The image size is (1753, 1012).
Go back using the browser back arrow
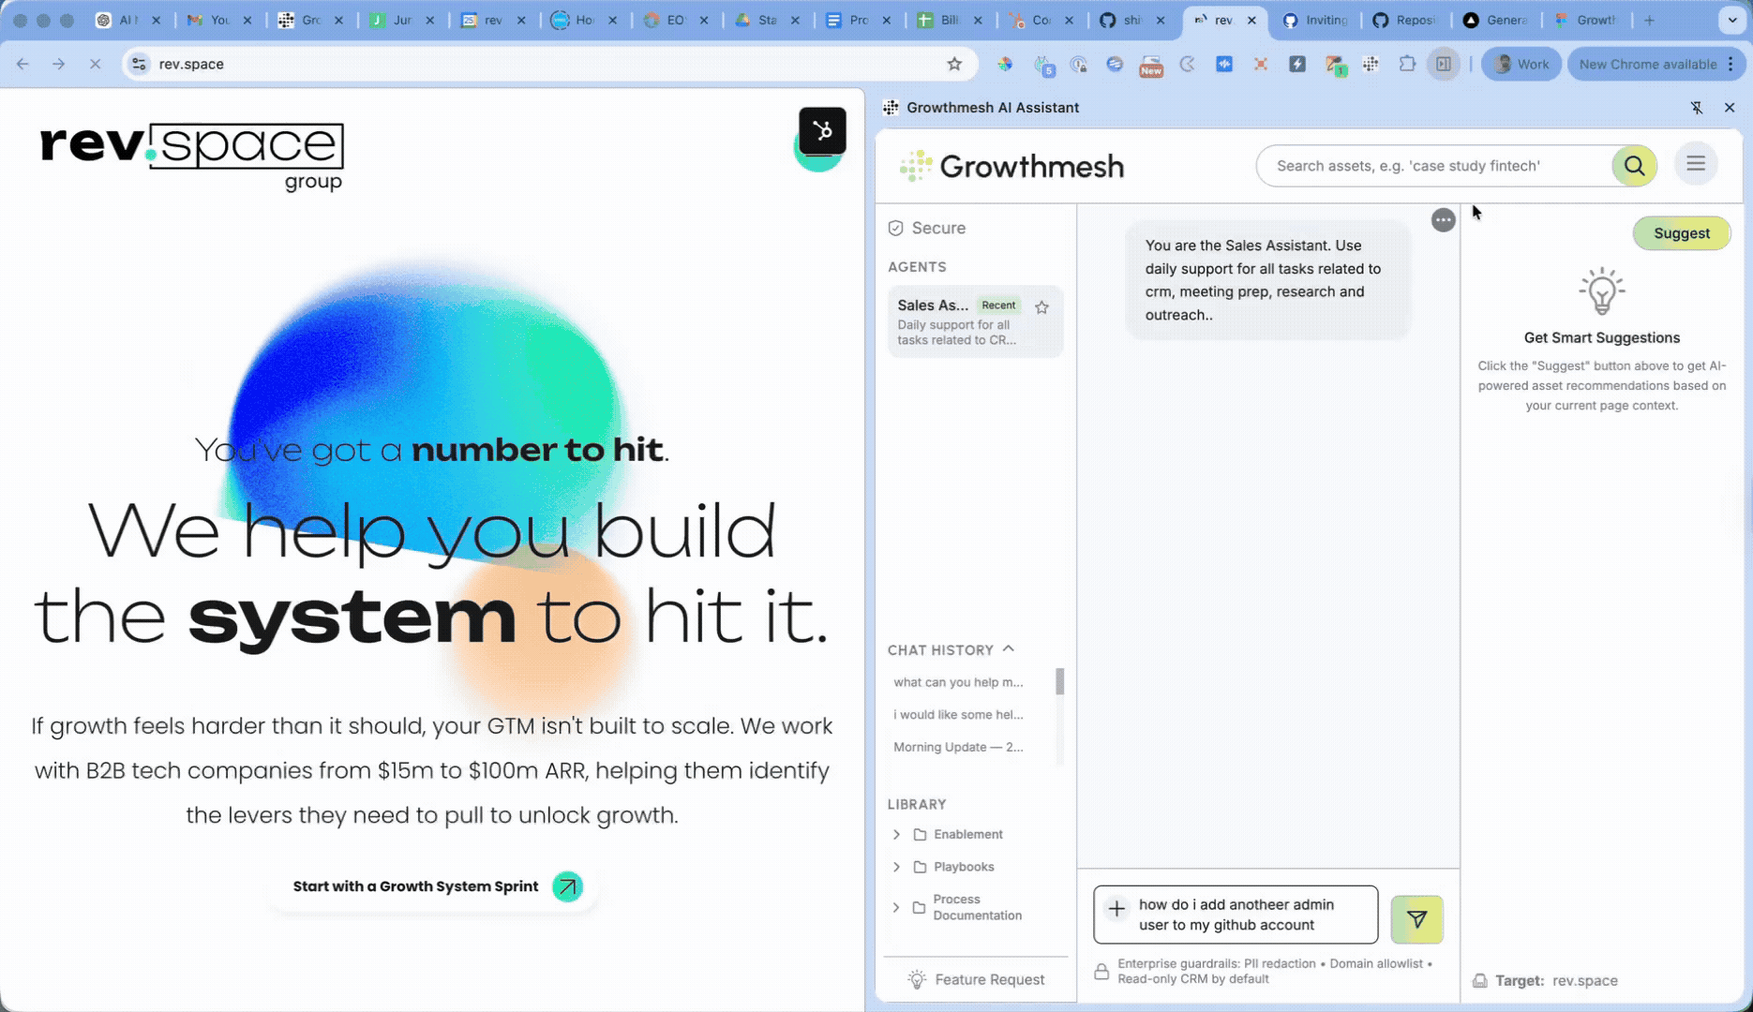[23, 64]
